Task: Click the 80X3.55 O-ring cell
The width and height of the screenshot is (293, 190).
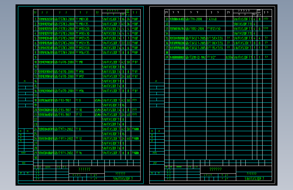Action: [216, 43]
